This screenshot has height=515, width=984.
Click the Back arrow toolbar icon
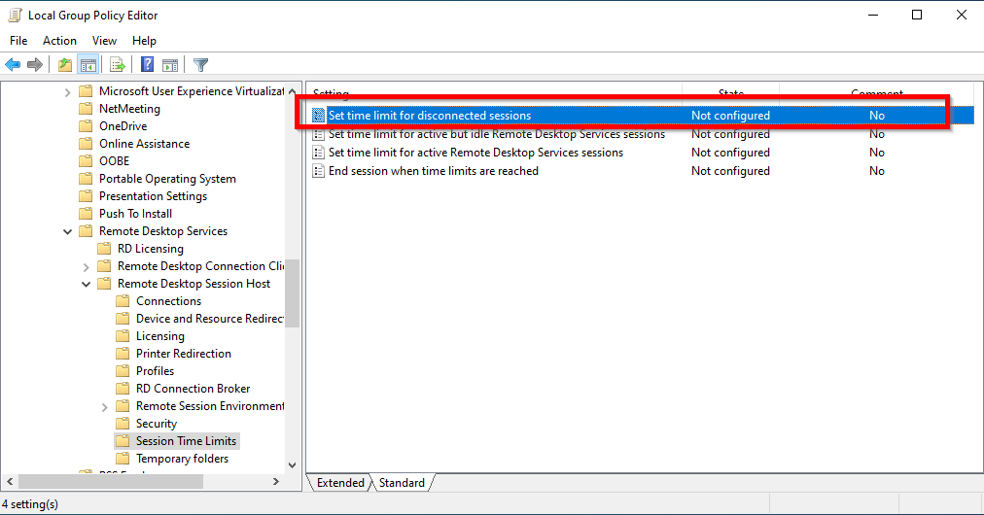tap(13, 65)
